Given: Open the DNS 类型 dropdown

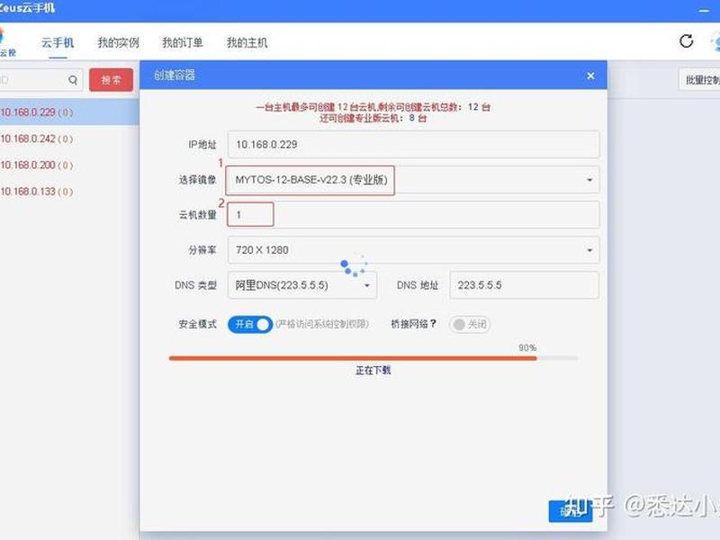Looking at the screenshot, I should (x=302, y=285).
